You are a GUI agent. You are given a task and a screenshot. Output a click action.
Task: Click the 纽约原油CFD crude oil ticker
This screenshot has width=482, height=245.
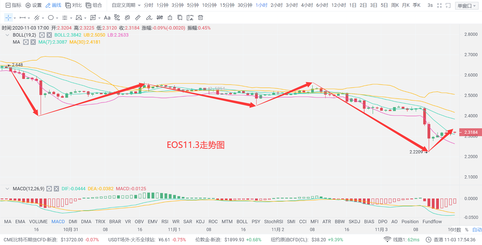(x=307, y=240)
